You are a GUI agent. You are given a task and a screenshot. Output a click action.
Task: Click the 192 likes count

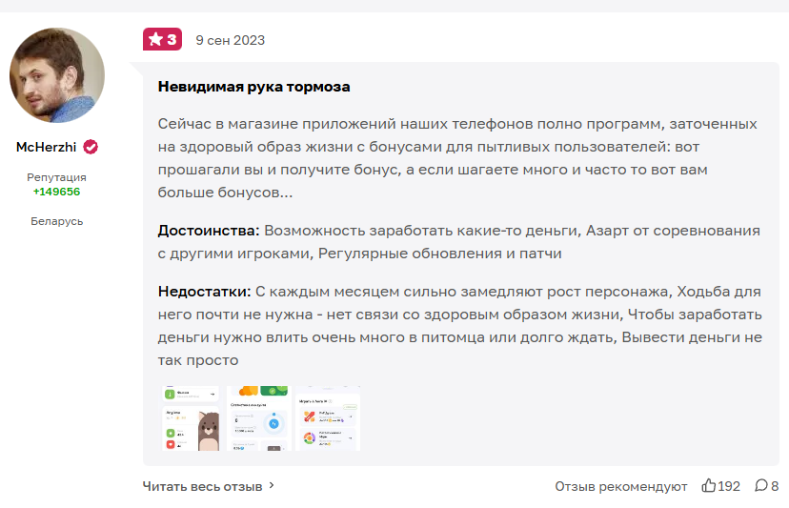(729, 486)
